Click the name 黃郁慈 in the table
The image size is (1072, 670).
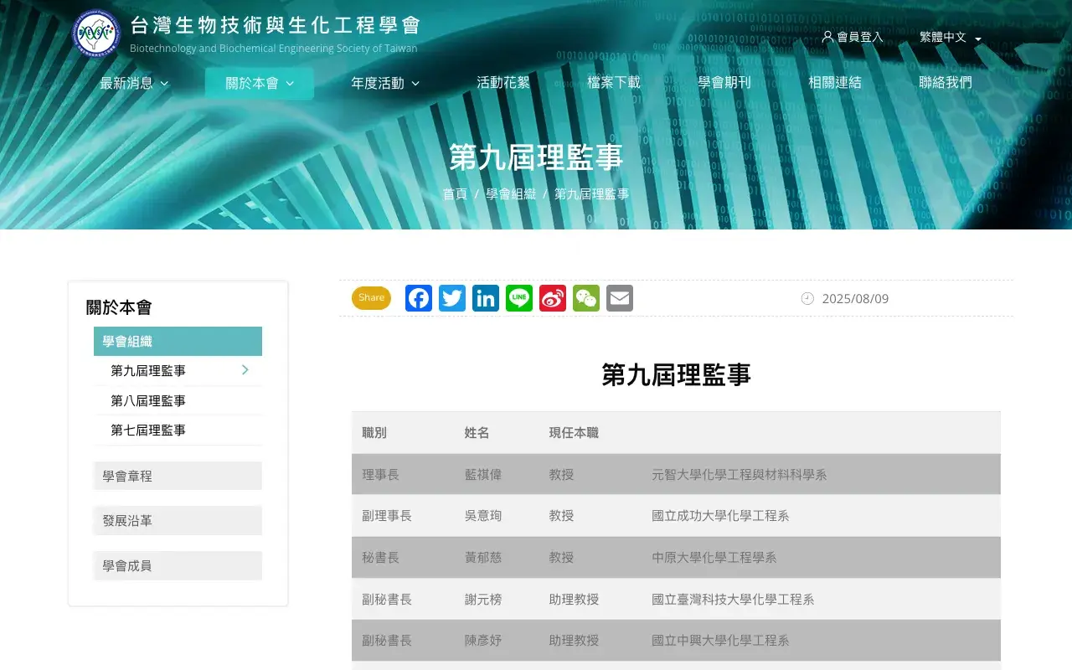pos(483,558)
